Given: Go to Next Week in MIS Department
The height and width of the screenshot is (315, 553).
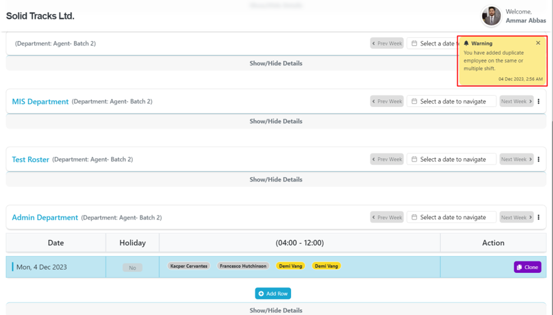Looking at the screenshot, I should [516, 101].
